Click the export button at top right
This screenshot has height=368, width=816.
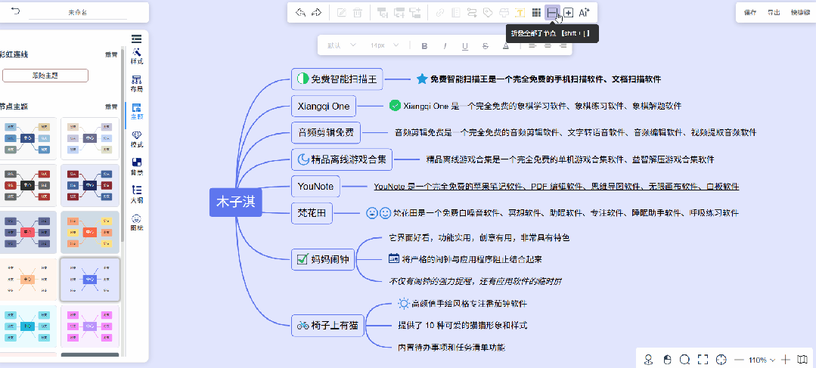coord(774,13)
